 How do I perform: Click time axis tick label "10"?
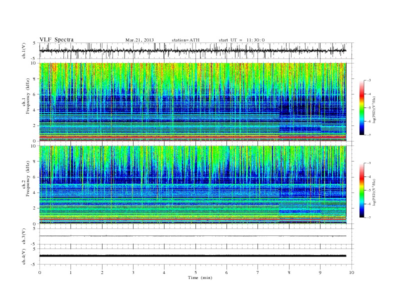pos(351,272)
